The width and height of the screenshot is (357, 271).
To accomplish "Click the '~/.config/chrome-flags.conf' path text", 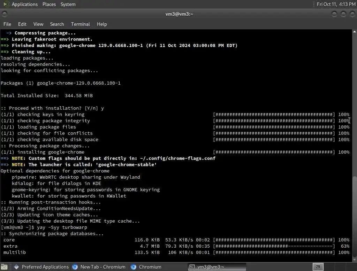I will (x=177, y=158).
